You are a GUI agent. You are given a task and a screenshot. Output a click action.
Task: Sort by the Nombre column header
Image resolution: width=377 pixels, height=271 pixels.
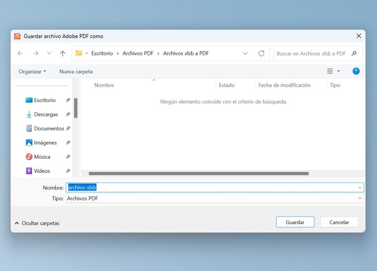click(x=104, y=85)
